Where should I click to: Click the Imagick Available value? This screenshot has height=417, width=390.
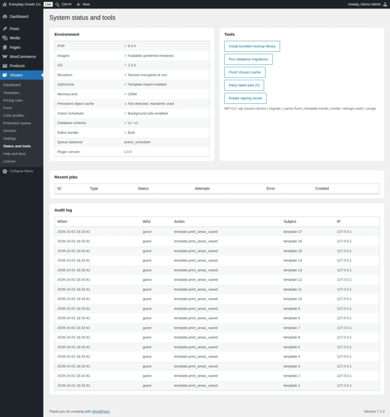(x=149, y=56)
